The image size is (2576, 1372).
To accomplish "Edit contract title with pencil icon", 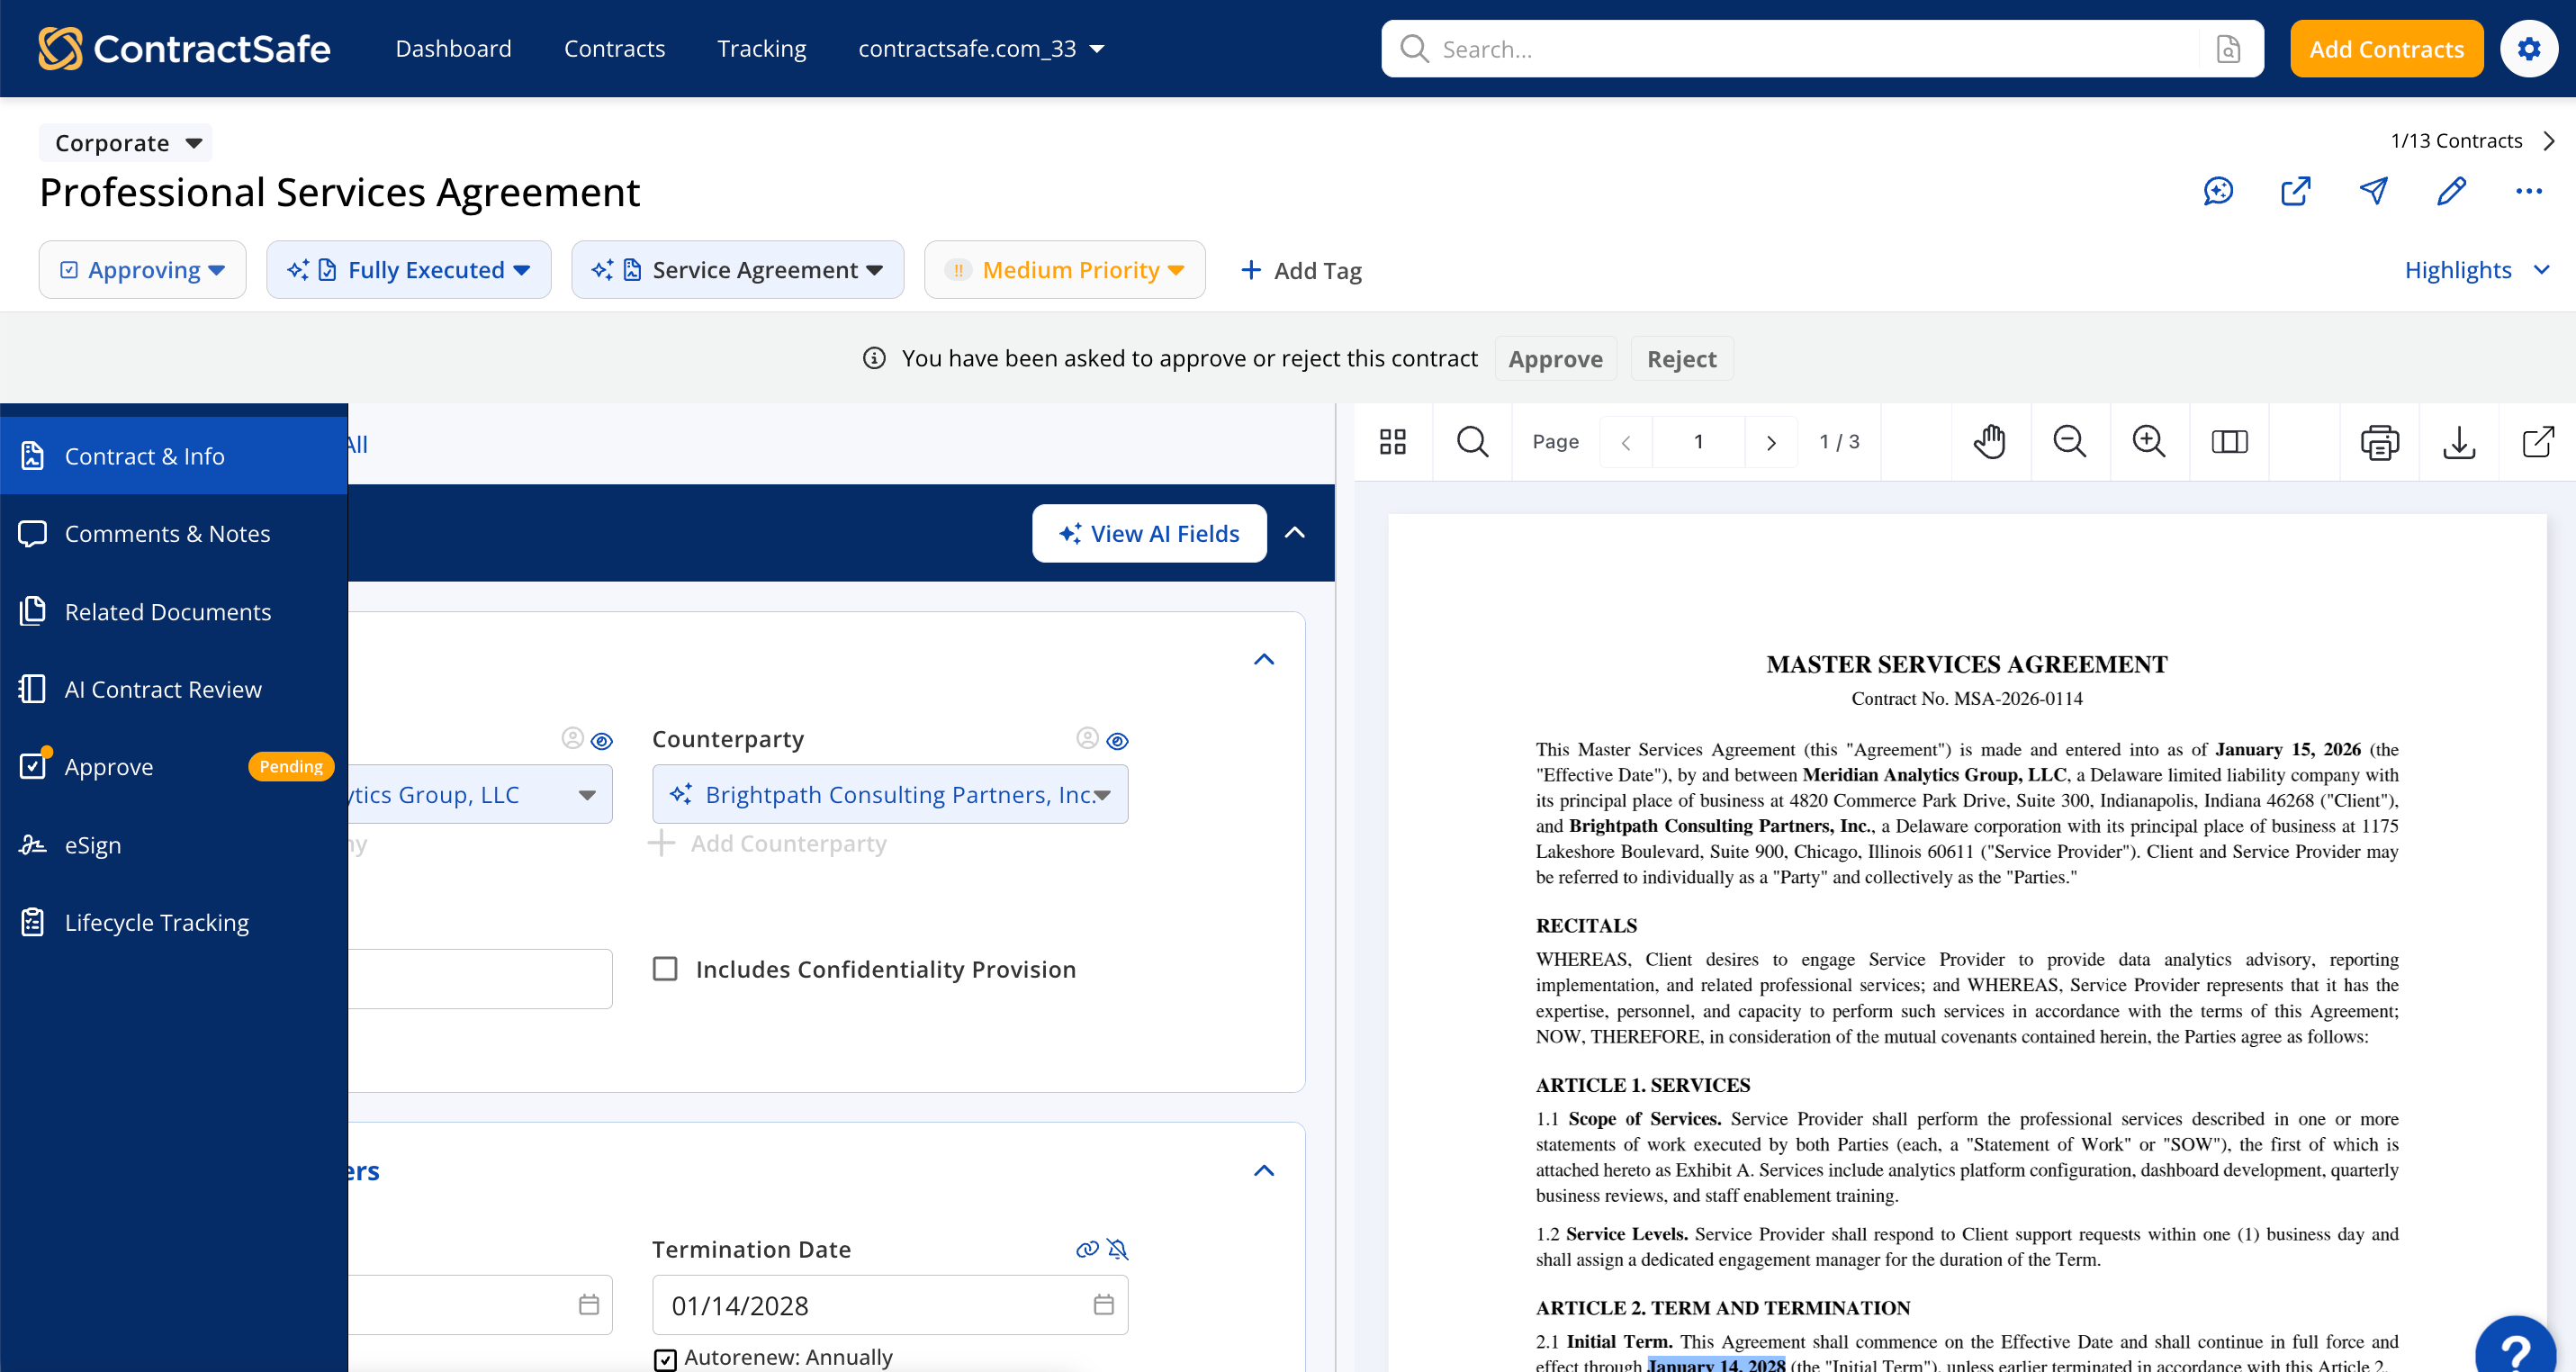I will click(x=2451, y=191).
